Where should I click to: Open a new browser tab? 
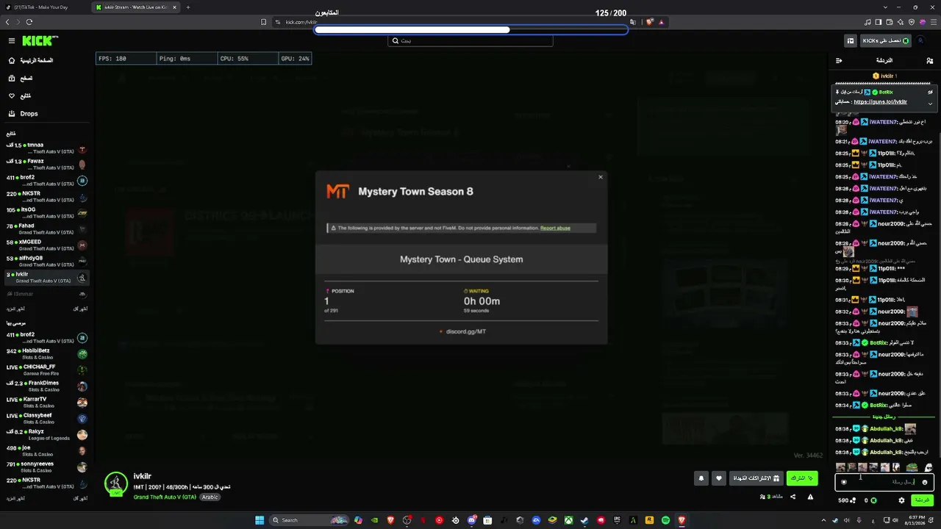pyautogui.click(x=188, y=7)
